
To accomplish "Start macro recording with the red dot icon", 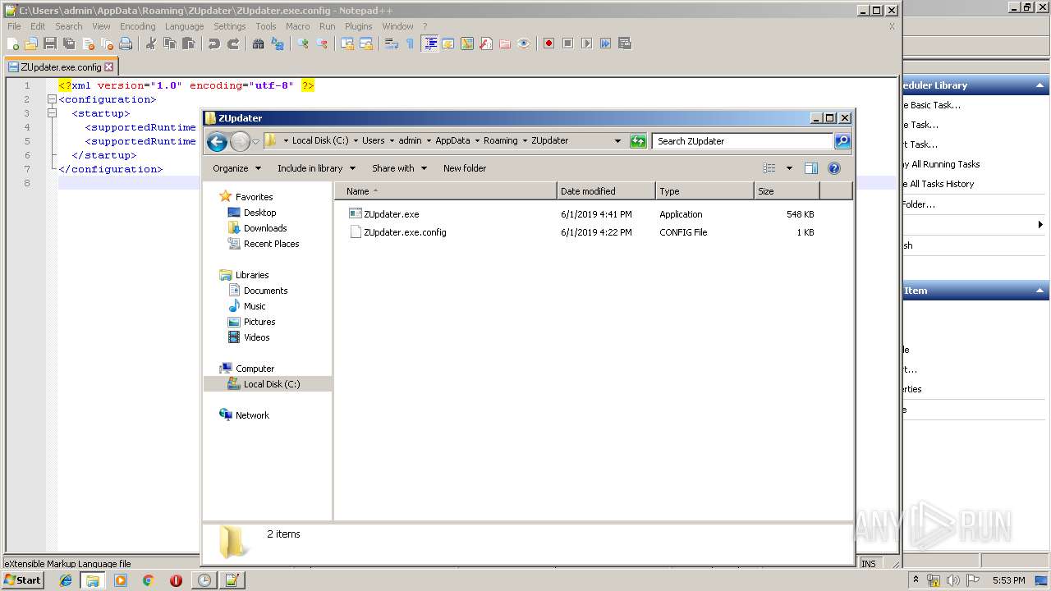I will click(x=548, y=44).
